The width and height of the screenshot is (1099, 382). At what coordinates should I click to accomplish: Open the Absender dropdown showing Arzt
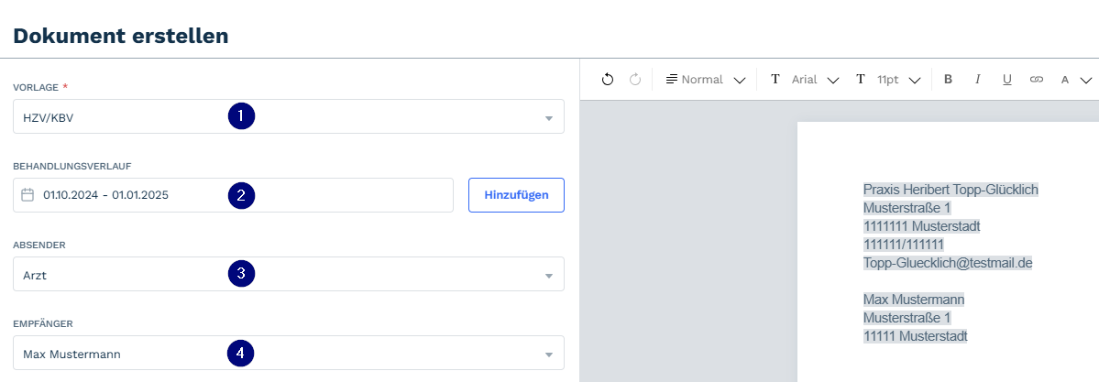click(288, 274)
